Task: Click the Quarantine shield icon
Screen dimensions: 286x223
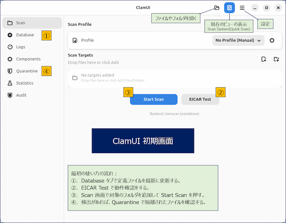Action: point(10,71)
